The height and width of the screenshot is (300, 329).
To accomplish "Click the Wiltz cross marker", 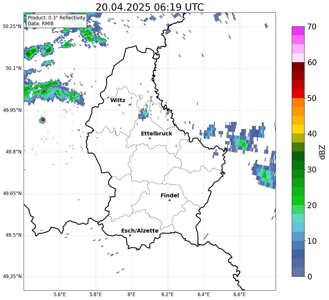I will coord(119,105).
